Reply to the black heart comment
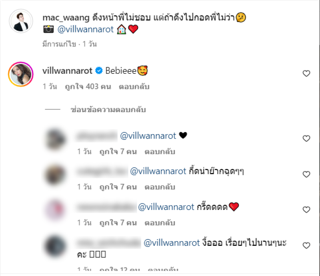The image size is (320, 276). [160, 152]
